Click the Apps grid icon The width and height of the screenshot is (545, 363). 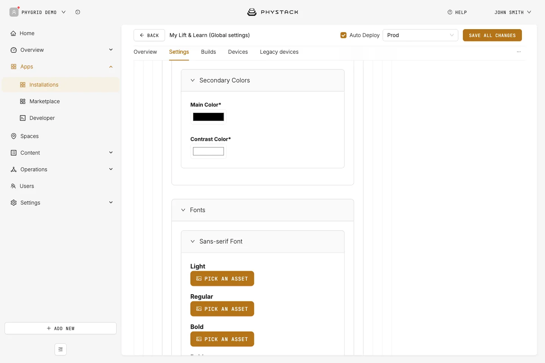[14, 67]
